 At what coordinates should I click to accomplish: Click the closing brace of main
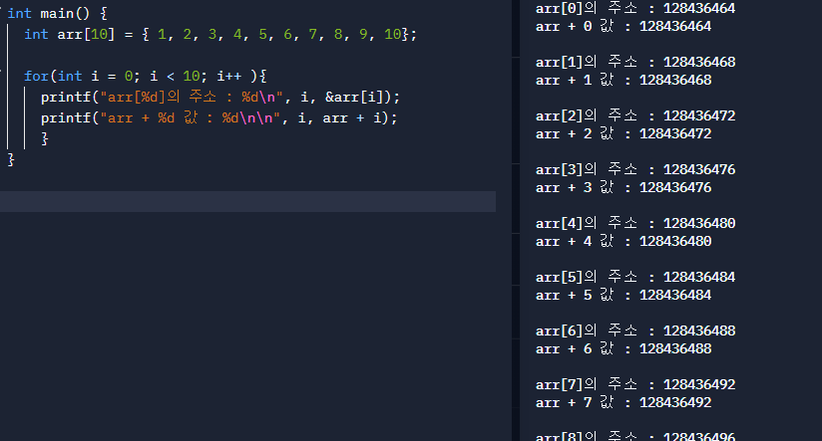click(x=11, y=159)
